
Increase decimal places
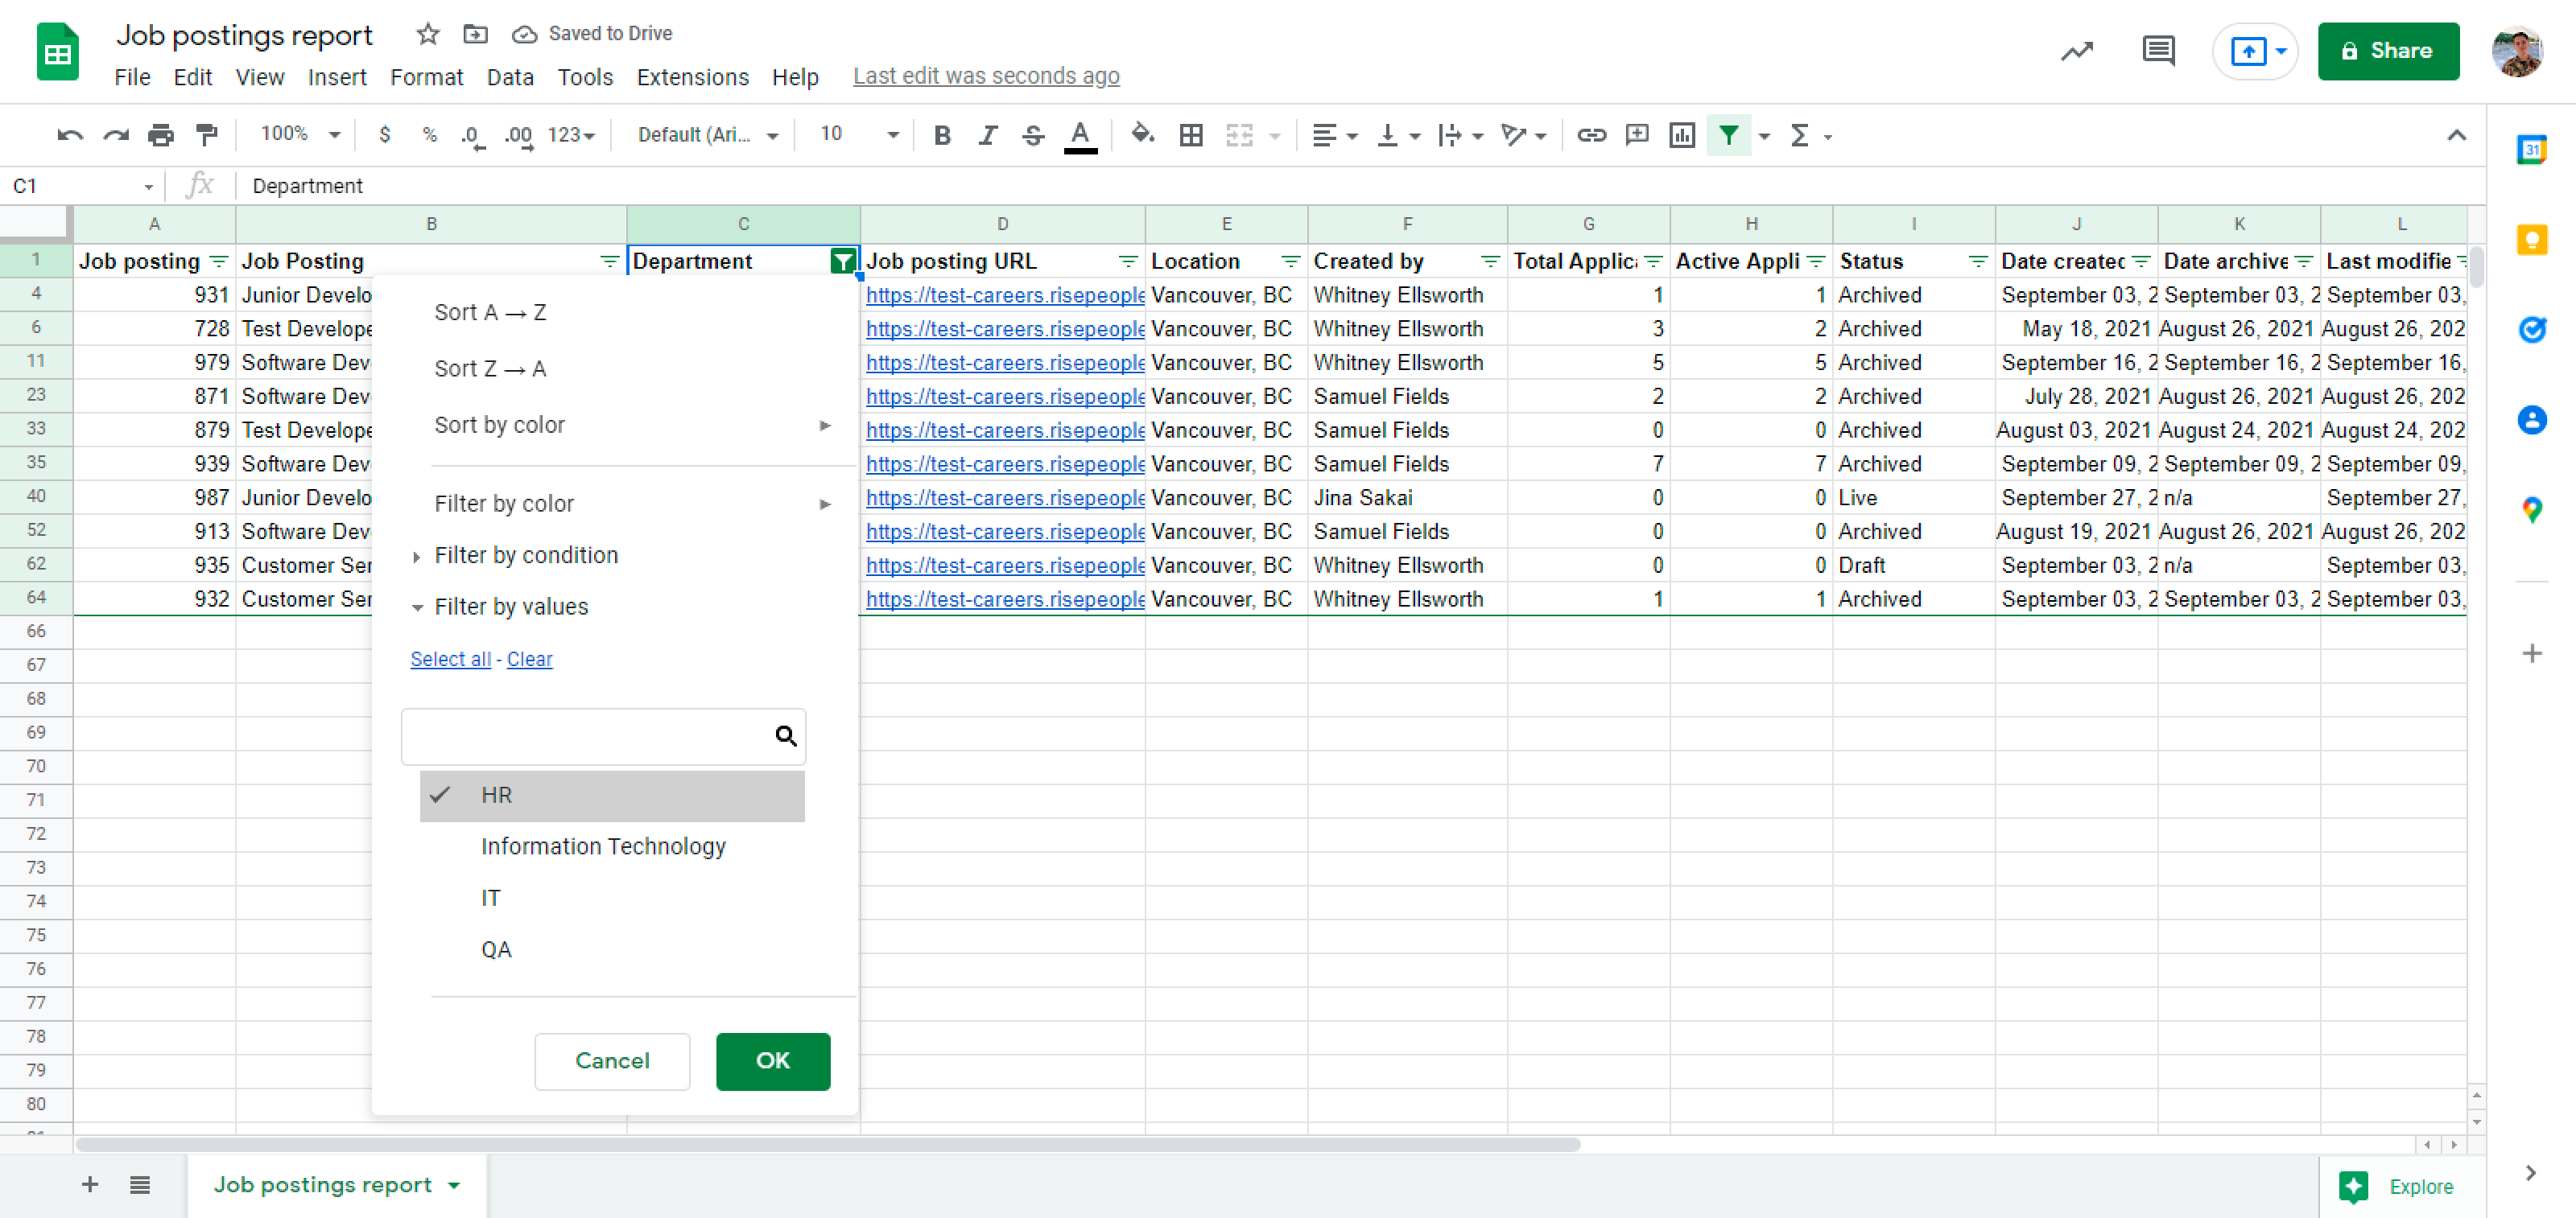pyautogui.click(x=518, y=135)
